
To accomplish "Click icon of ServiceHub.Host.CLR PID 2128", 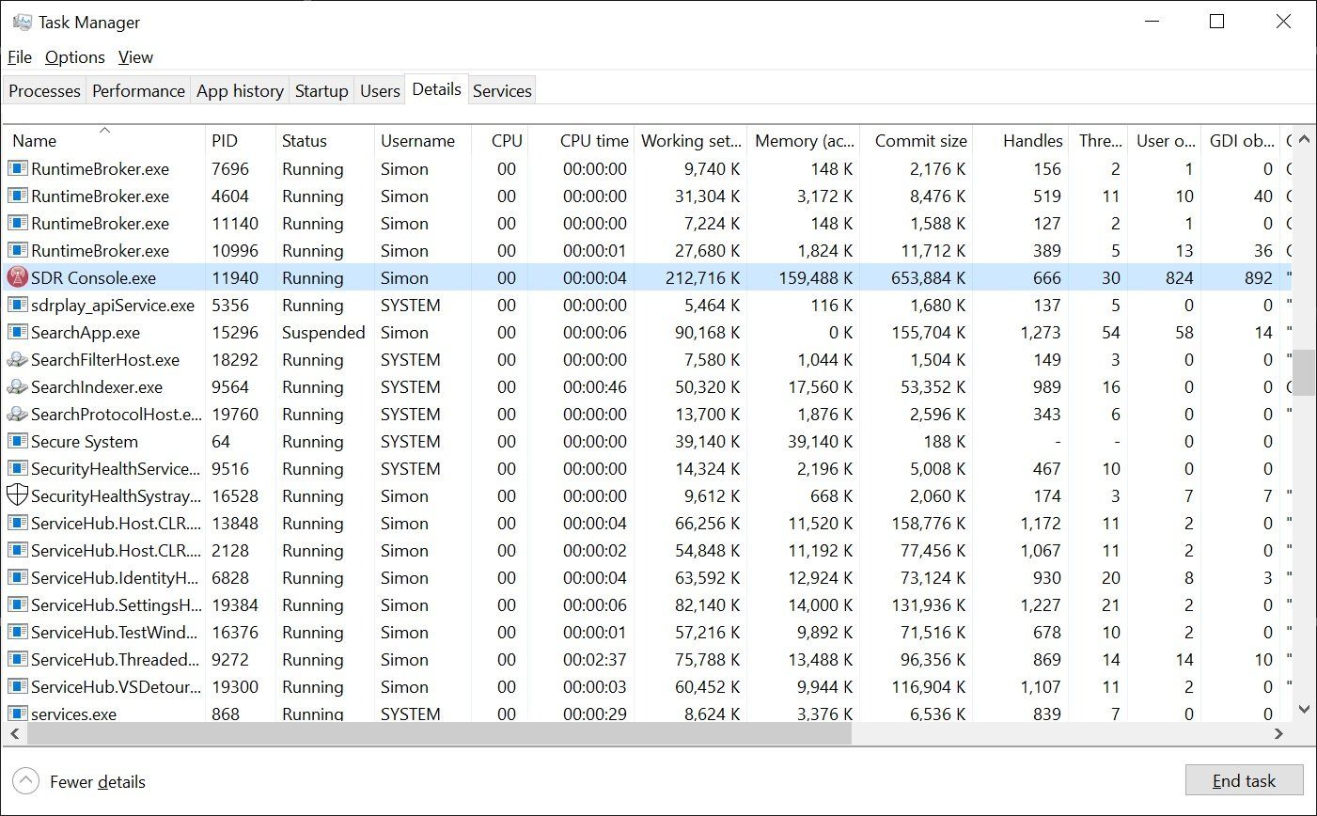I will pos(17,551).
